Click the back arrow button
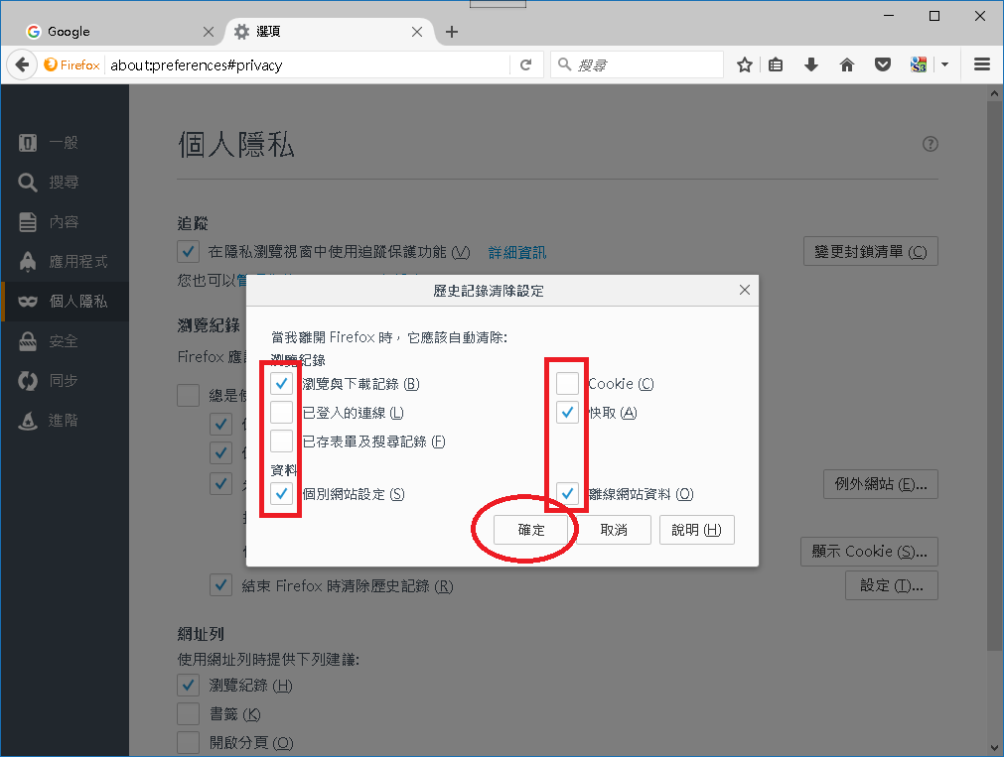Image resolution: width=1004 pixels, height=757 pixels. 21,64
